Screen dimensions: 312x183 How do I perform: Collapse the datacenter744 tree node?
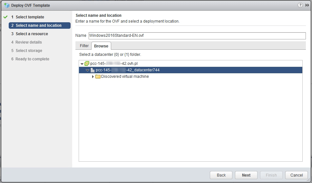(x=87, y=70)
